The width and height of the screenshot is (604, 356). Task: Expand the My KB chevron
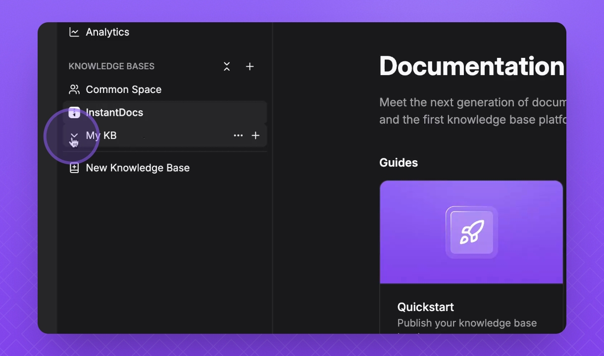pyautogui.click(x=74, y=135)
